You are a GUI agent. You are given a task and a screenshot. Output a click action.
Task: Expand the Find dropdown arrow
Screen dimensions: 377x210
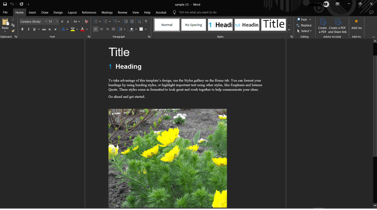[x=310, y=19]
